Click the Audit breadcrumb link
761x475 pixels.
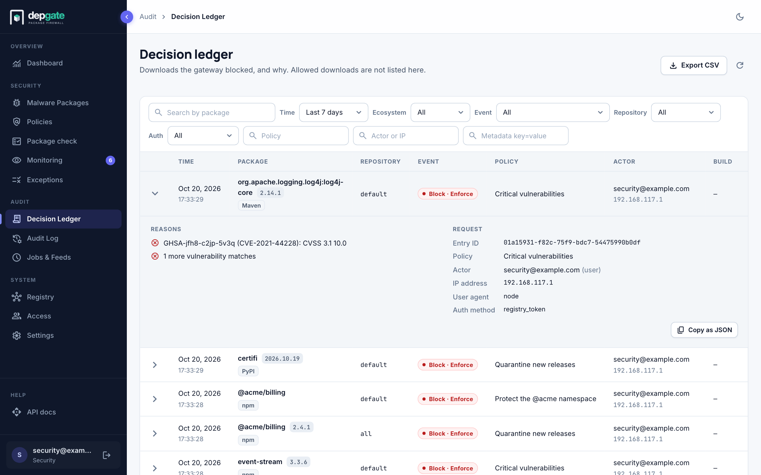[148, 17]
